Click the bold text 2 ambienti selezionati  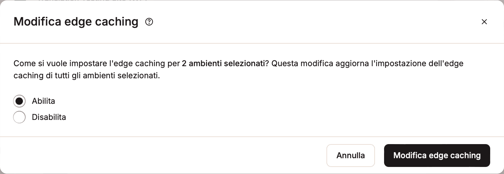(223, 63)
